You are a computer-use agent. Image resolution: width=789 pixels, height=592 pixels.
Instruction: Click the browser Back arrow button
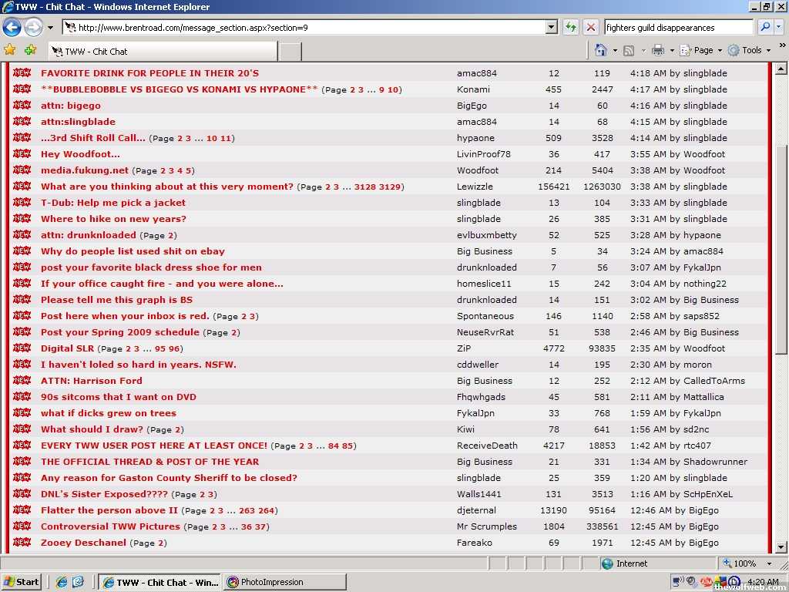tap(12, 28)
